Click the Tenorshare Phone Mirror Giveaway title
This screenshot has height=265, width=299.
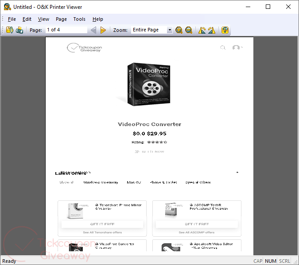pyautogui.click(x=118, y=207)
